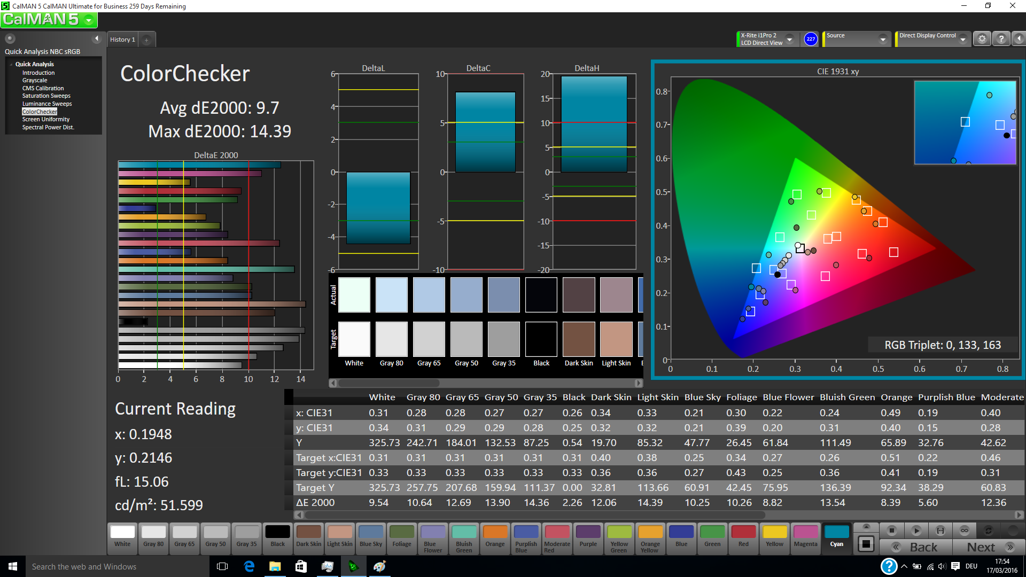
Task: Select the Bluish Green patch swatch
Action: click(464, 538)
